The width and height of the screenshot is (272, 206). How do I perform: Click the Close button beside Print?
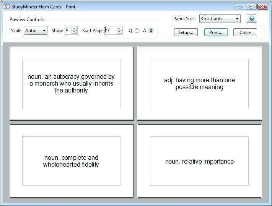(x=245, y=32)
